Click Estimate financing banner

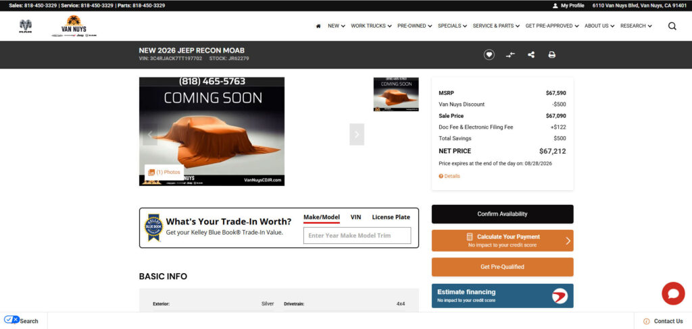(x=502, y=295)
